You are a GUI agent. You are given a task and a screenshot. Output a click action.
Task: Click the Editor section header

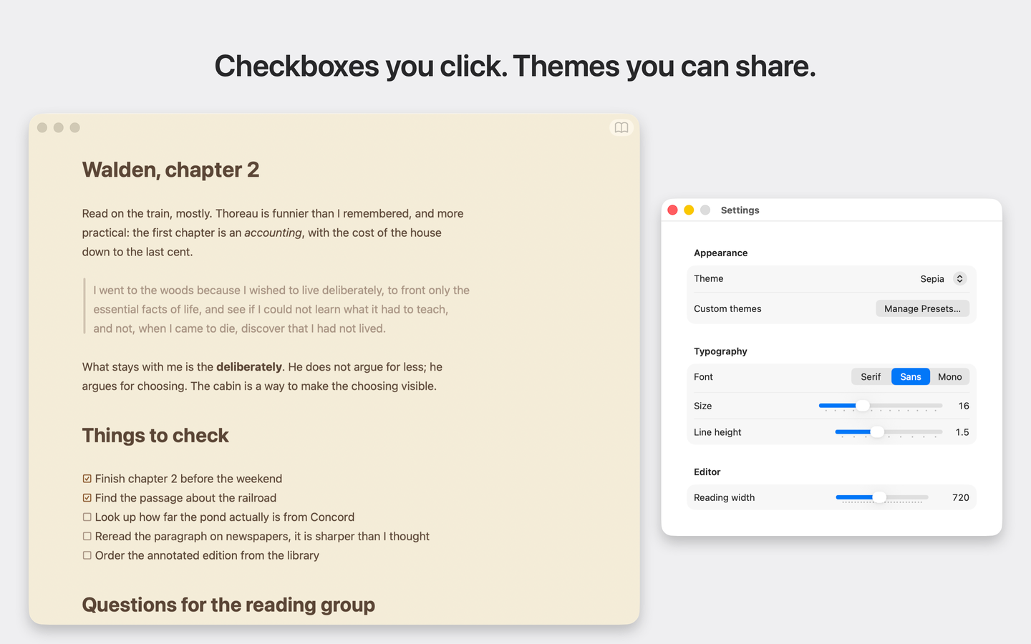click(x=707, y=472)
